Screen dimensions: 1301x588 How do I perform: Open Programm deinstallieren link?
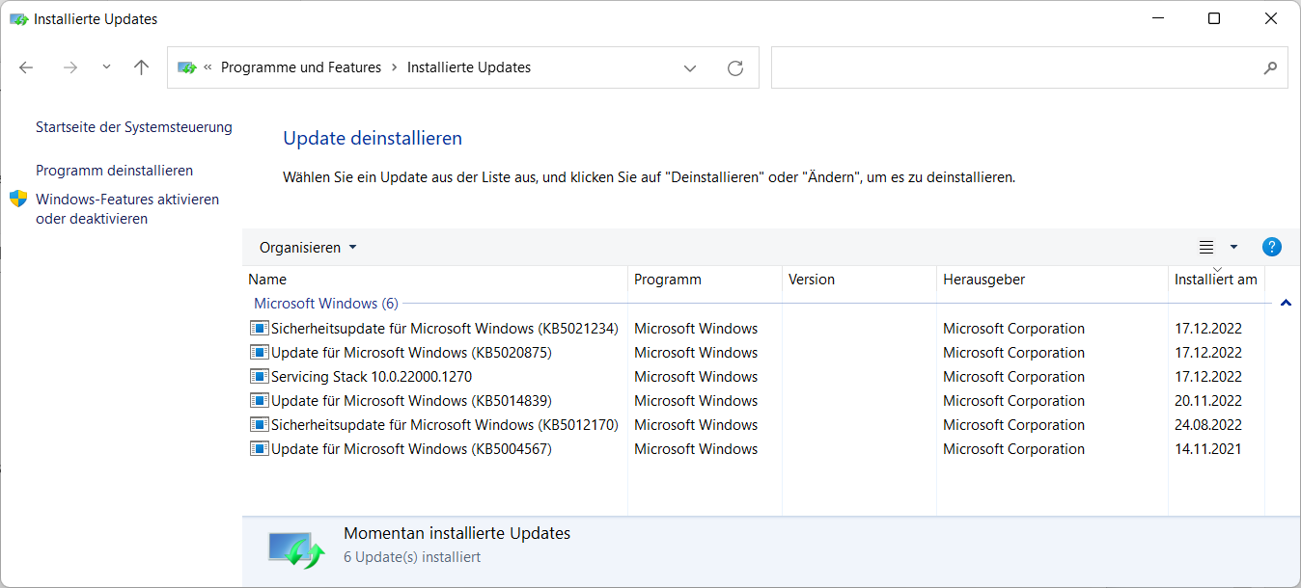point(114,171)
